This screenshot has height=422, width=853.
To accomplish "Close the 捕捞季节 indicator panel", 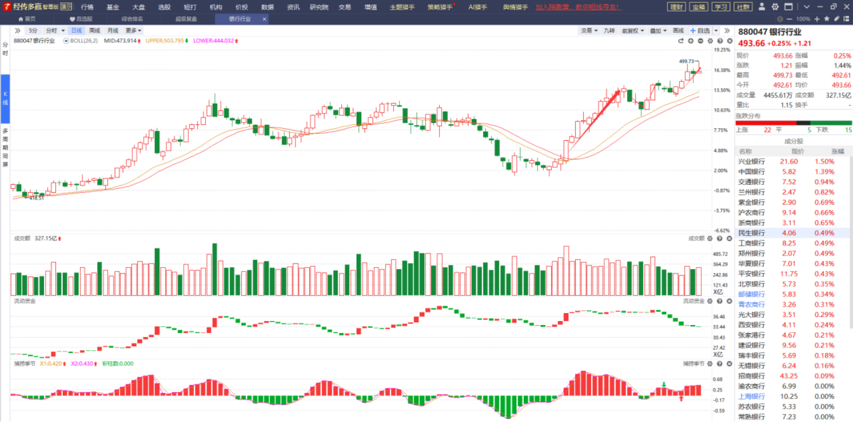I will coord(729,363).
